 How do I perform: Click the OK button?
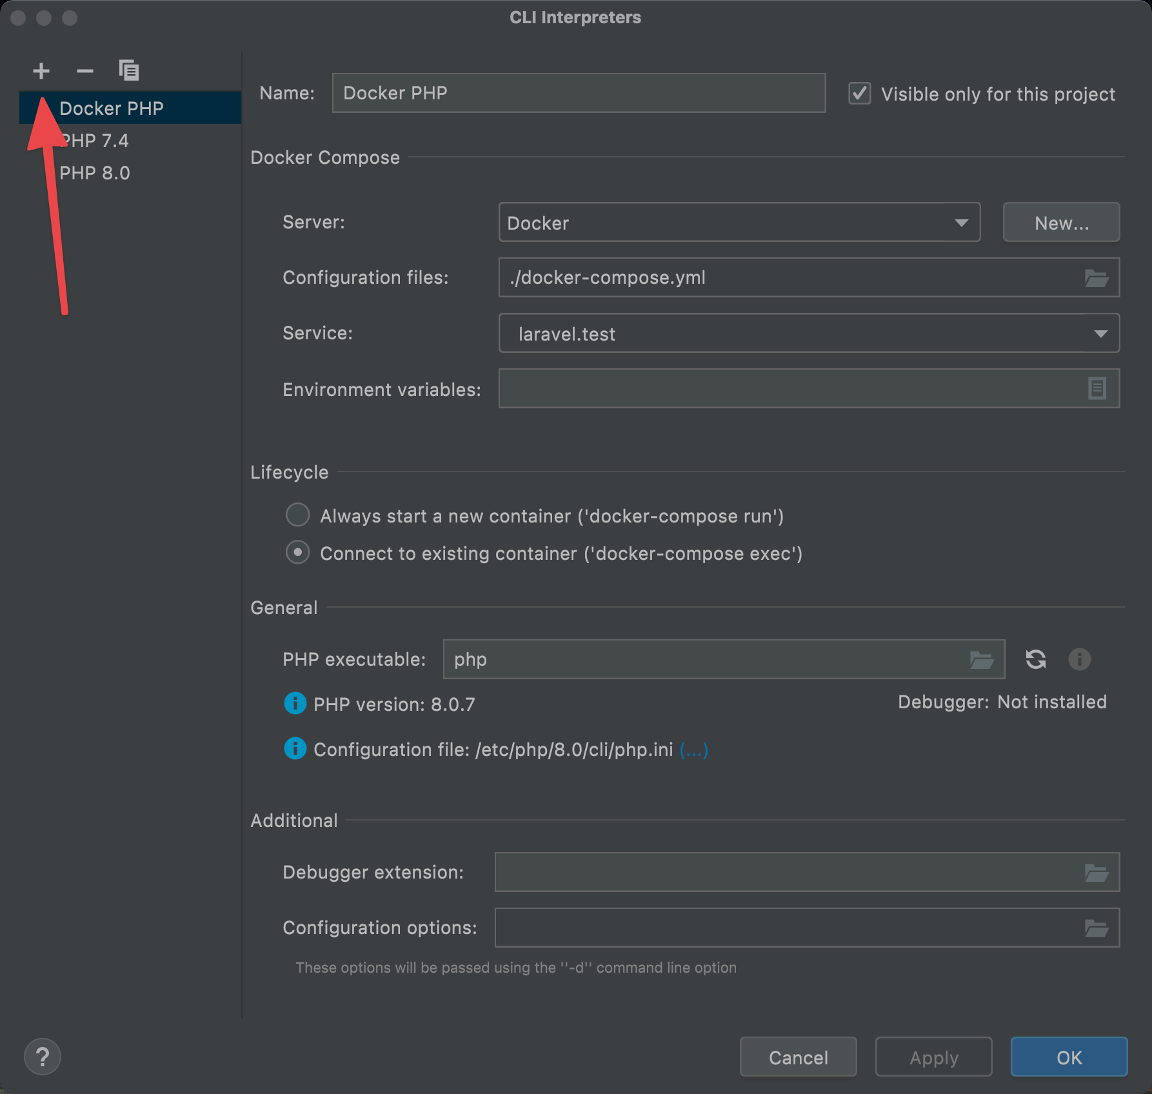[x=1068, y=1057]
